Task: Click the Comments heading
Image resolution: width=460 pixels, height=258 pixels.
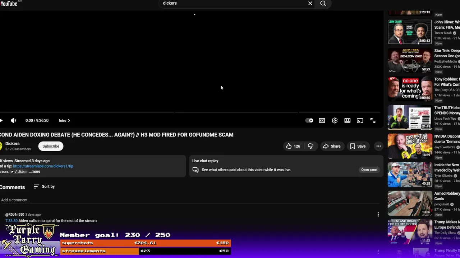Action: [12, 187]
